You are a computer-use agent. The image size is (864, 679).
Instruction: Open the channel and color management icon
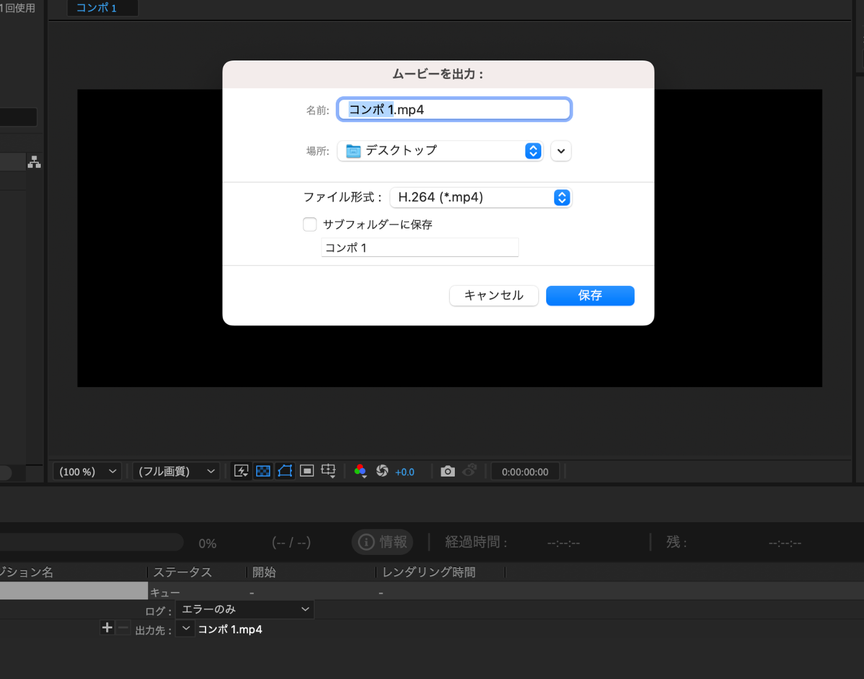[360, 471]
